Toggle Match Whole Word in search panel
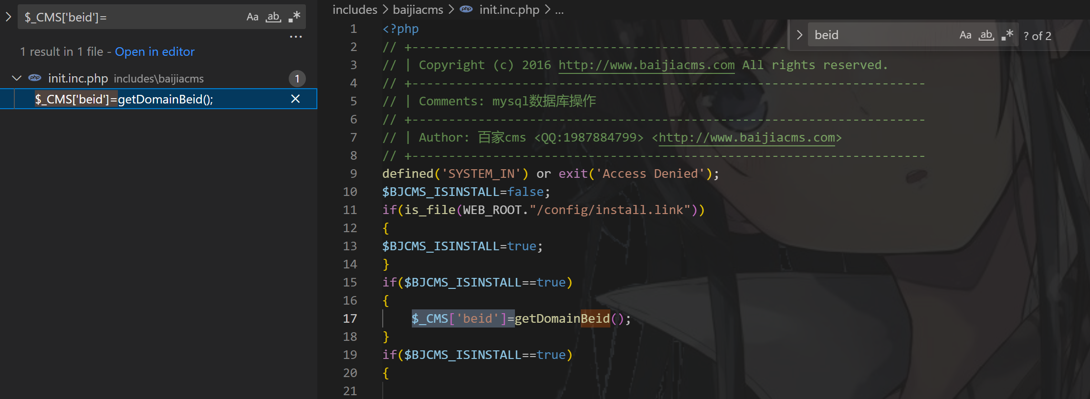The image size is (1090, 399). (x=273, y=17)
